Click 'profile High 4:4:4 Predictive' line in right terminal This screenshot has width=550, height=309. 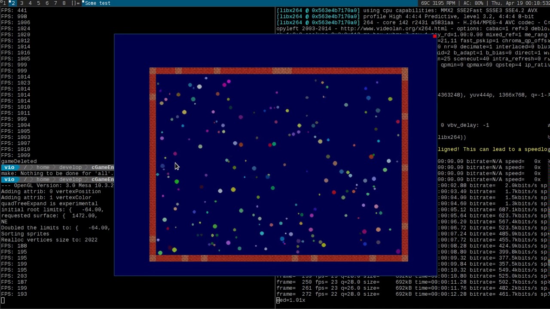click(405, 16)
